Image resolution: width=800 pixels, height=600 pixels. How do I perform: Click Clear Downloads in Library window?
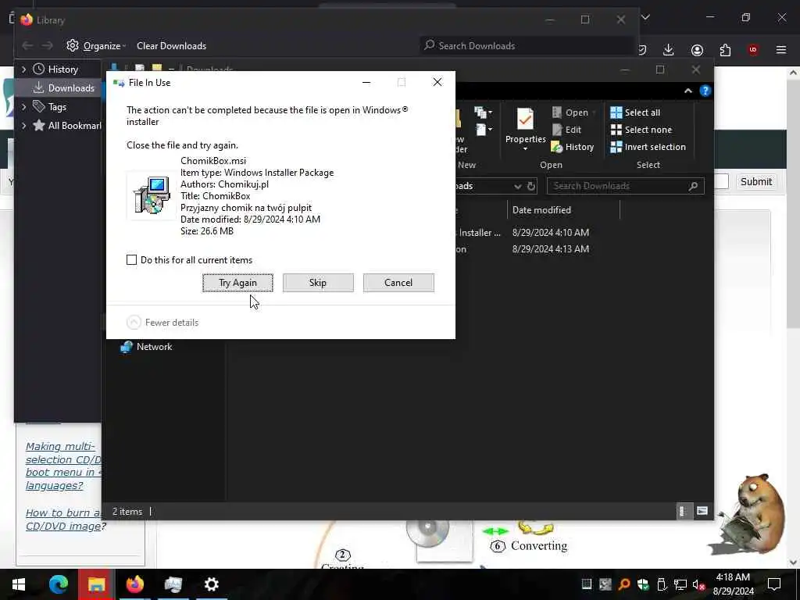171,46
